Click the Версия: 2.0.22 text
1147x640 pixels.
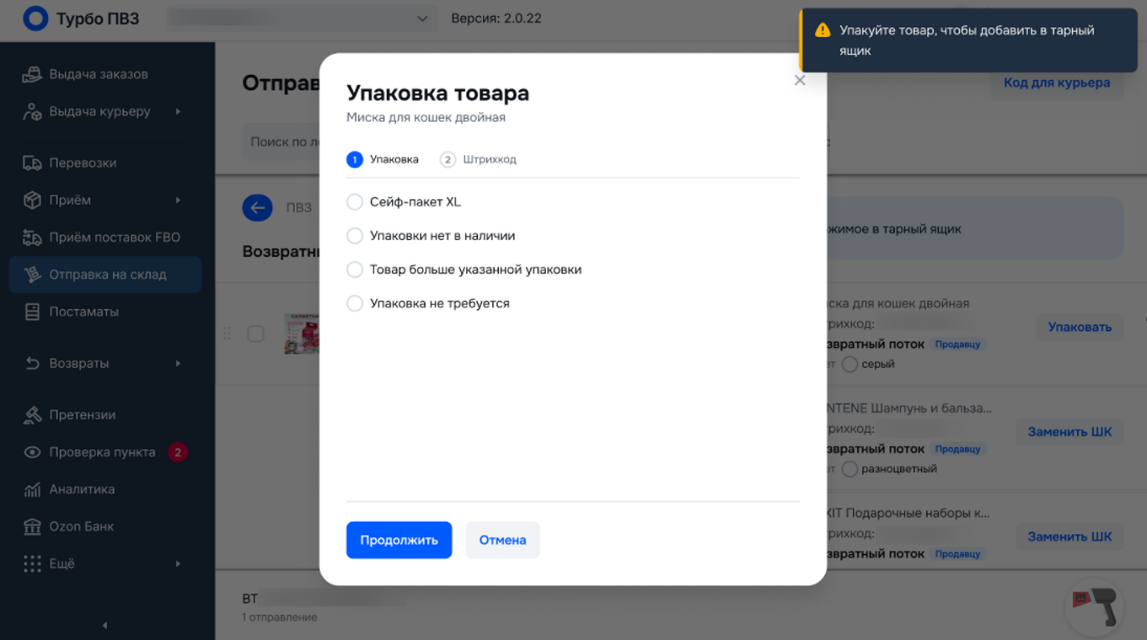coord(496,18)
